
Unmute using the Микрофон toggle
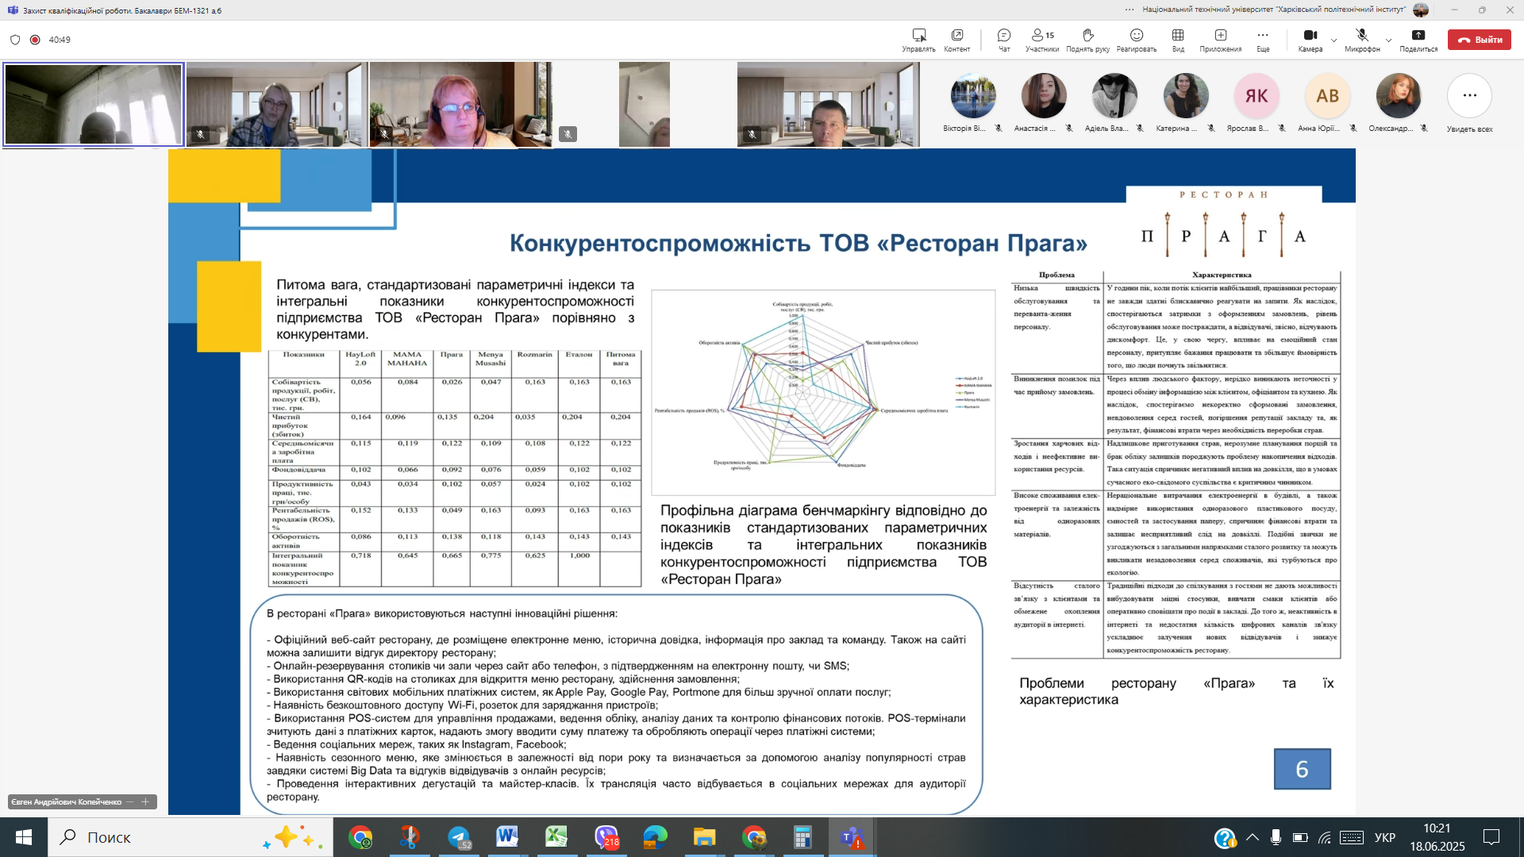[1361, 39]
